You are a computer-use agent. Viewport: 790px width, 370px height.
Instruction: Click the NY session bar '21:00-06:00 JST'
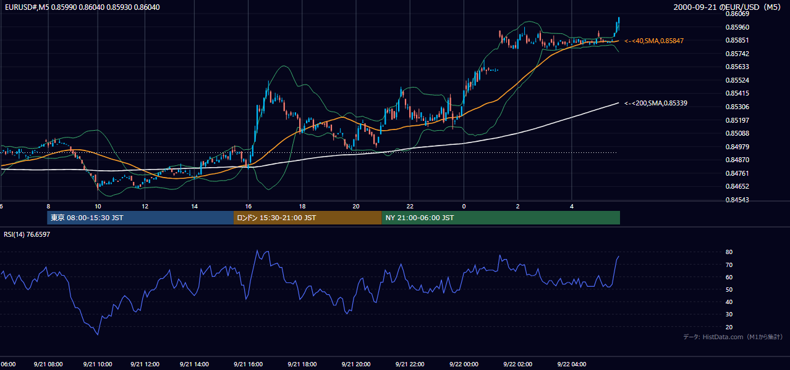click(x=501, y=218)
